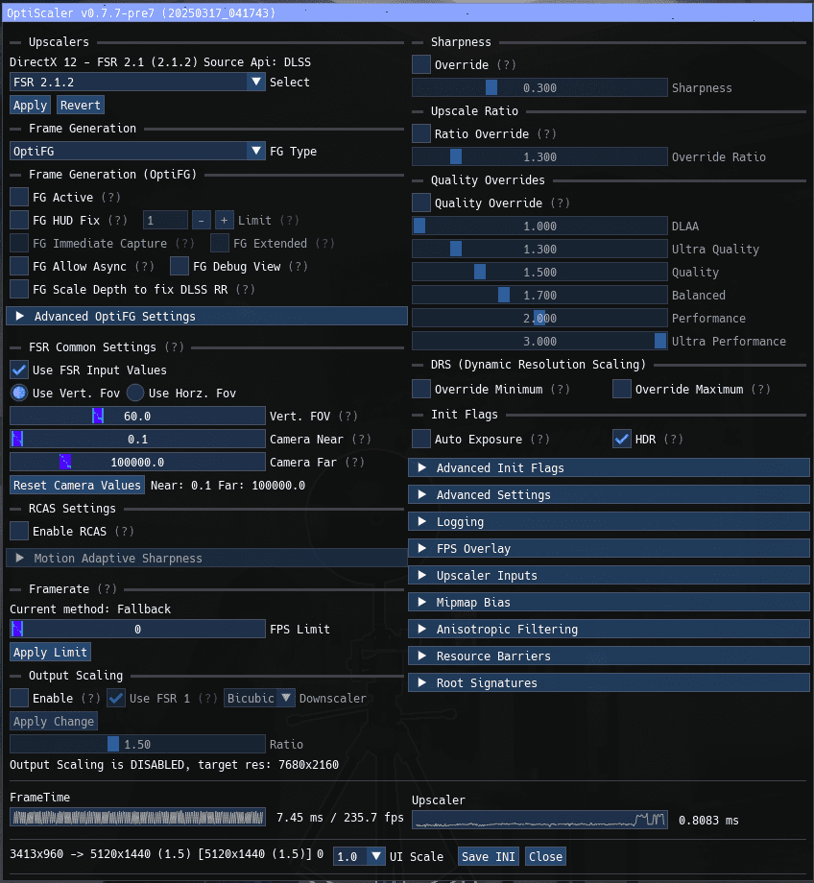The image size is (814, 883).
Task: Click the Revert button
Action: pyautogui.click(x=81, y=106)
